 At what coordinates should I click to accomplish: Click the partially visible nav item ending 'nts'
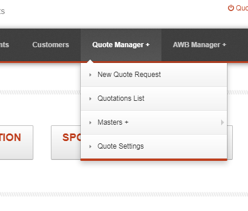pyautogui.click(x=4, y=45)
